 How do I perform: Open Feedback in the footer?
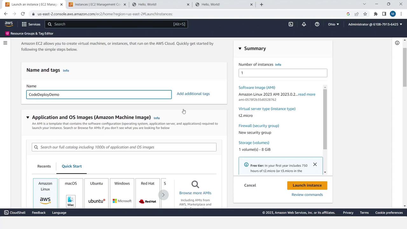click(x=39, y=212)
